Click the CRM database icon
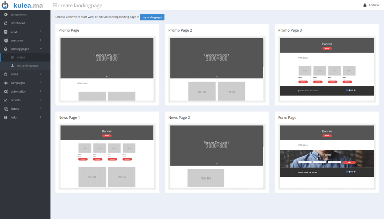Screen dimensions: 384x219 coord(6,32)
